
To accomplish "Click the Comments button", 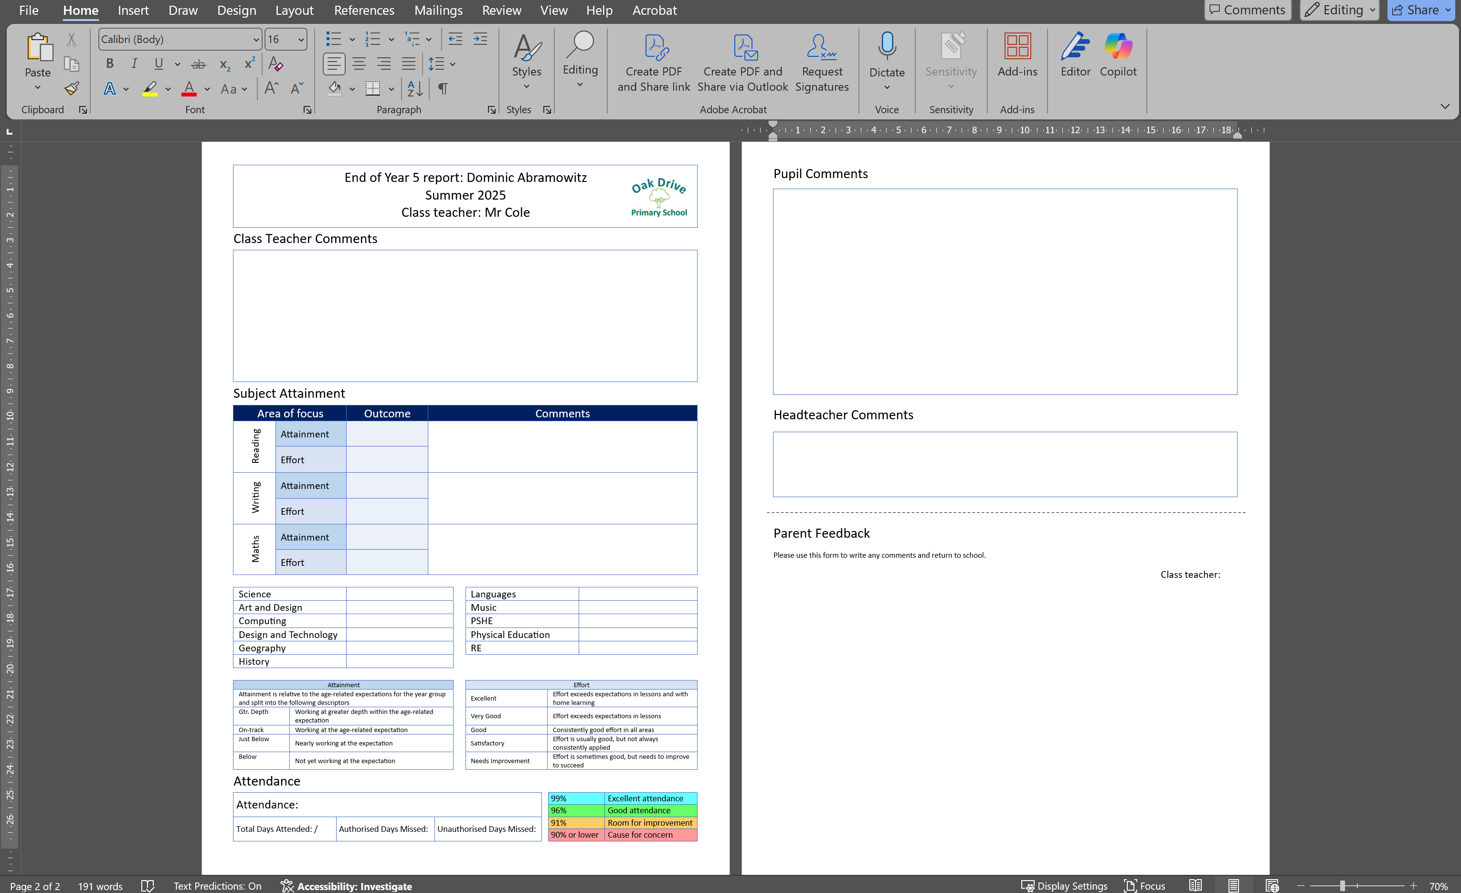I will click(x=1247, y=10).
